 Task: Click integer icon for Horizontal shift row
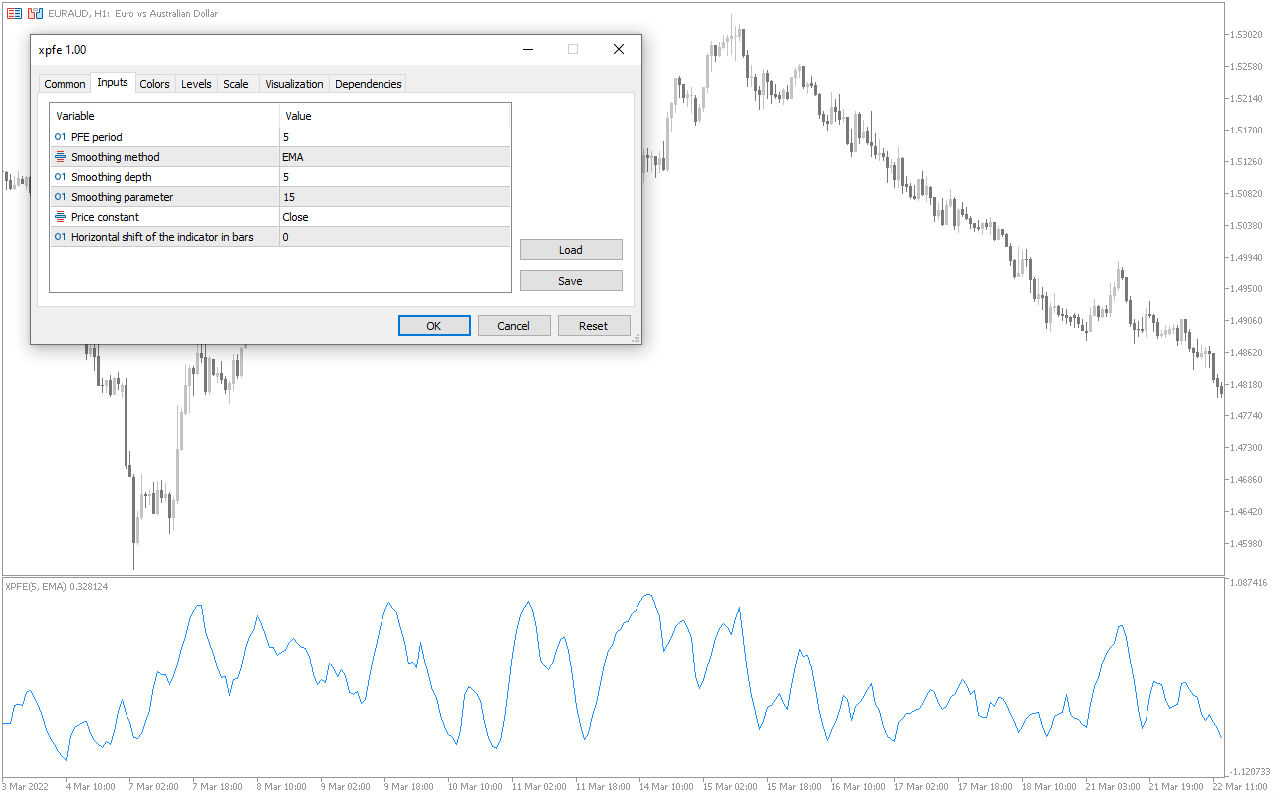coord(61,237)
